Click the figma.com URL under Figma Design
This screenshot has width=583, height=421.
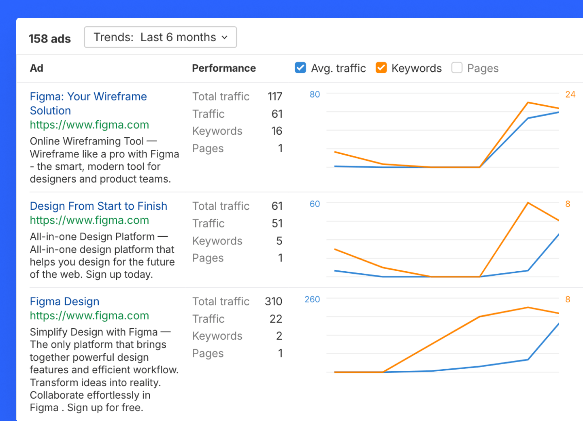click(89, 316)
